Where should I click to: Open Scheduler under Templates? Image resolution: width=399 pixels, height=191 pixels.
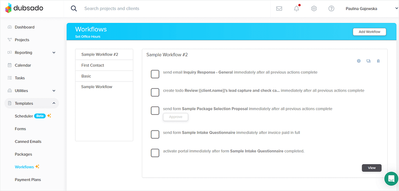(x=24, y=116)
